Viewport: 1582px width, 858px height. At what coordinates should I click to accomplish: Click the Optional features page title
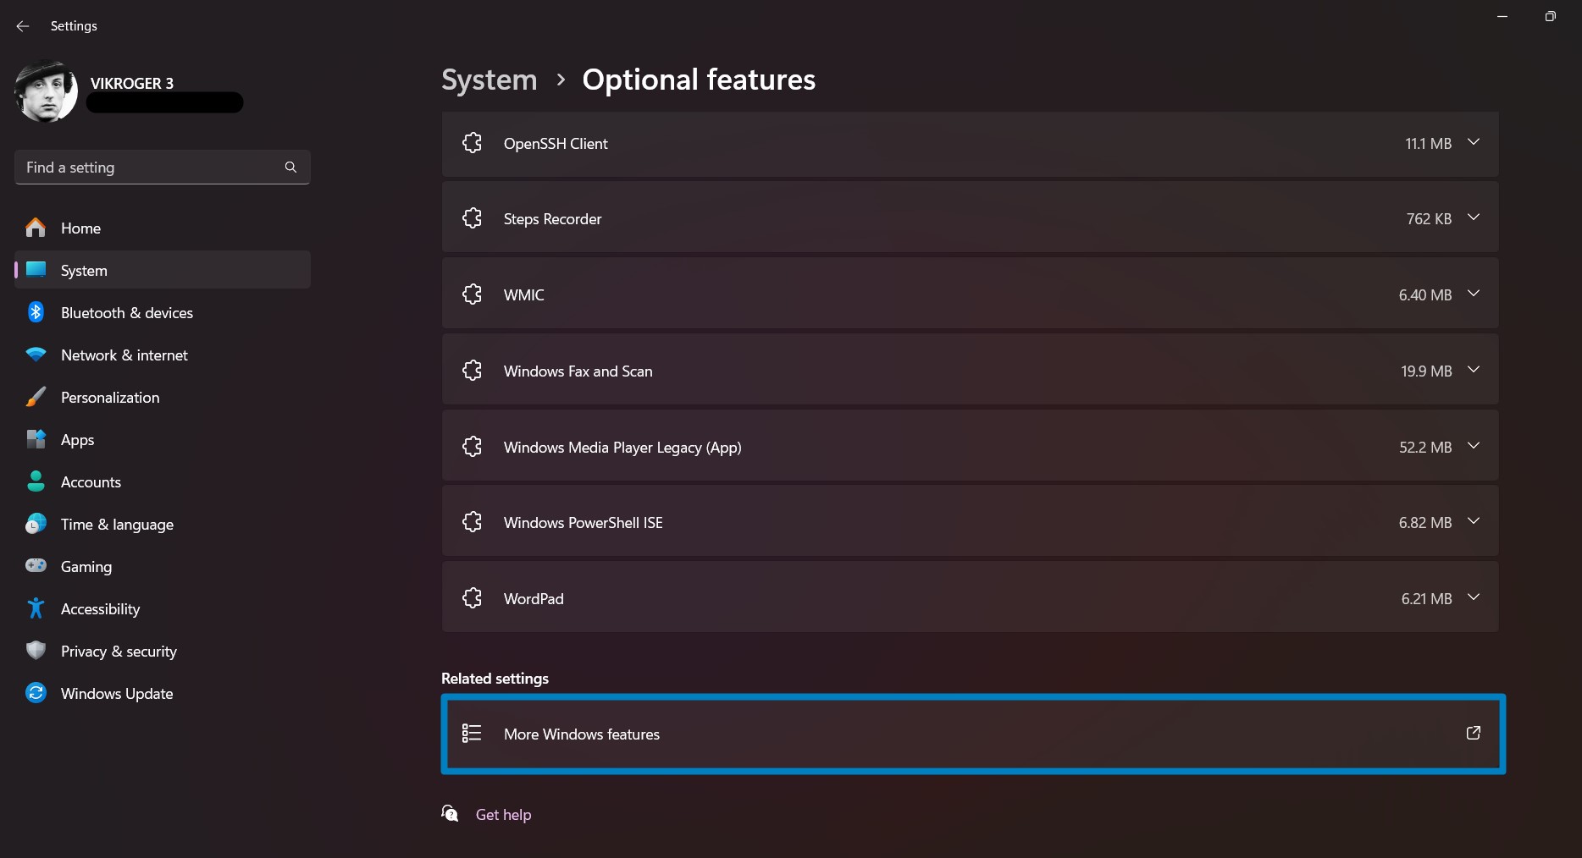[699, 80]
